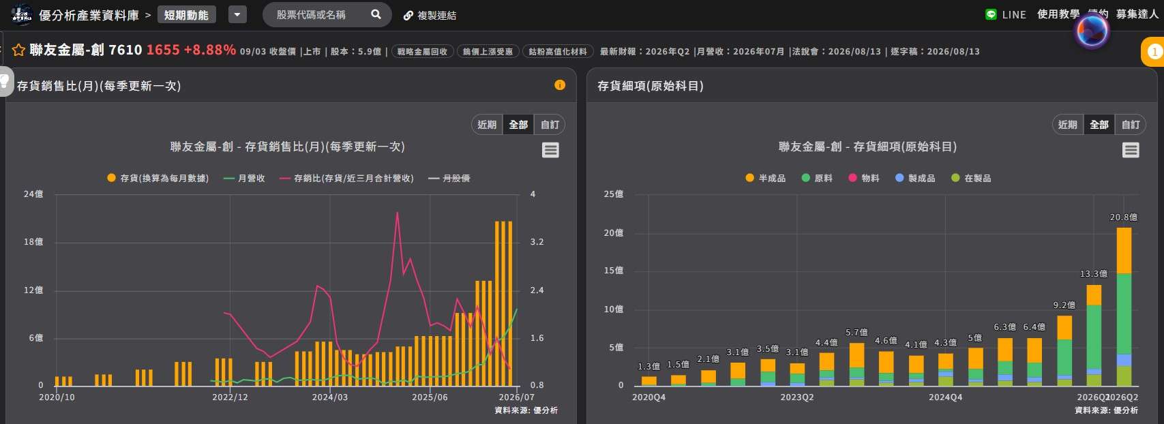Screen dimensions: 1164x424
Task: Click 聯友金屬-創 - 存貨細項(原始科目) chart title
Action: click(x=867, y=147)
